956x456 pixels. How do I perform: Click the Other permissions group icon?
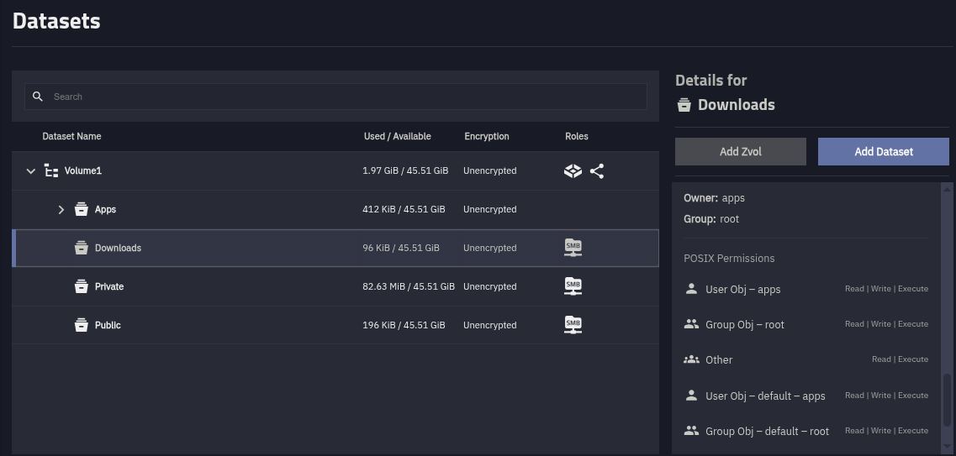[x=691, y=359]
